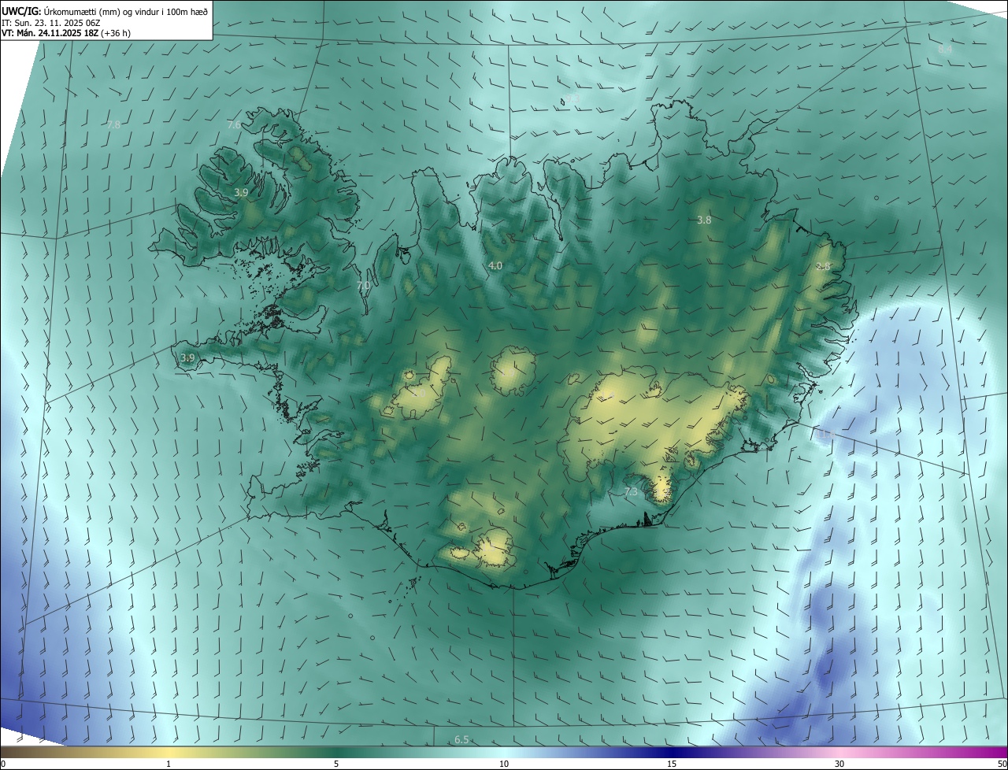Click the 2.8 label near the east fjords
1008x770 pixels.
823,266
